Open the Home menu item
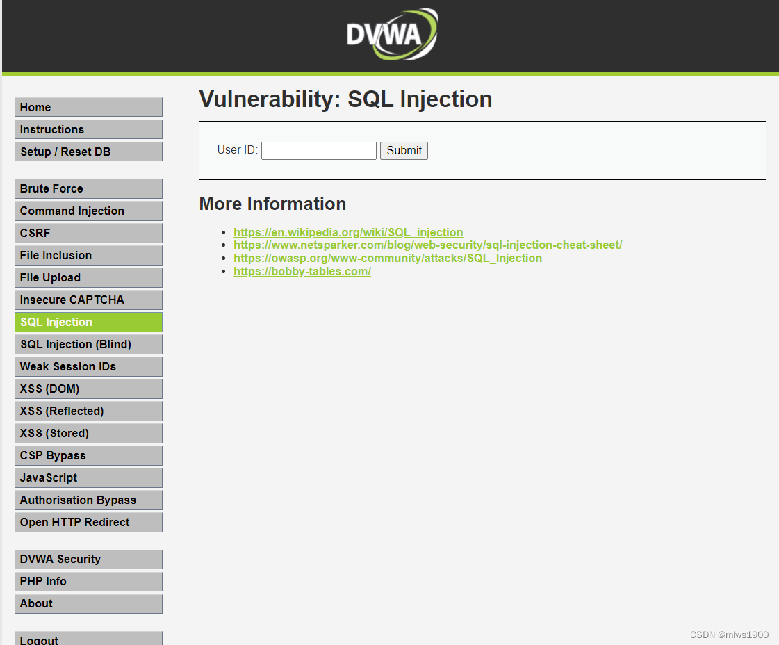This screenshot has width=779, height=645. pyautogui.click(x=88, y=107)
